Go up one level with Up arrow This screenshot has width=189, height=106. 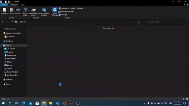click(x=13, y=22)
